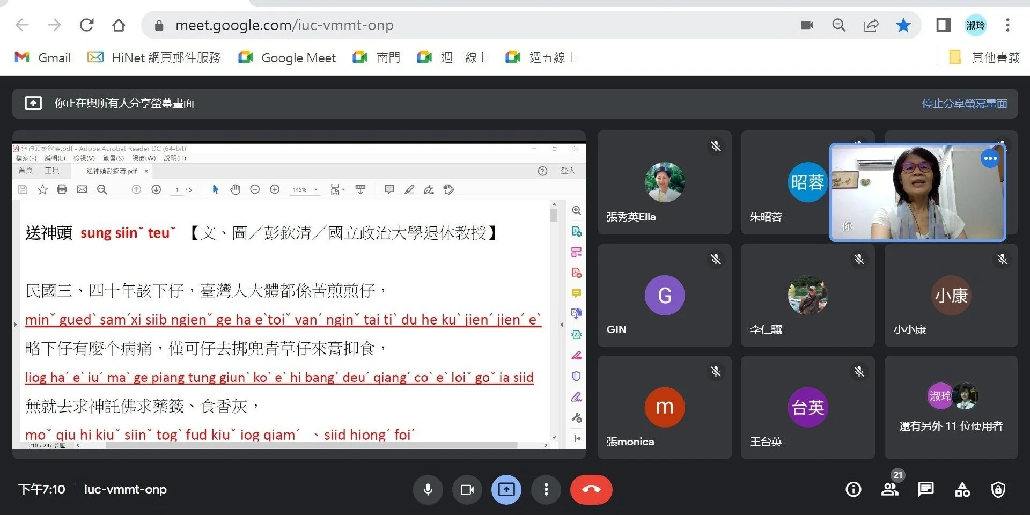
Task: Zoom in the PDF with plus icon
Action: [x=275, y=189]
